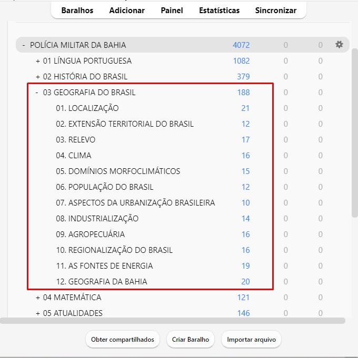Click the new-card count 1082

tap(242, 61)
